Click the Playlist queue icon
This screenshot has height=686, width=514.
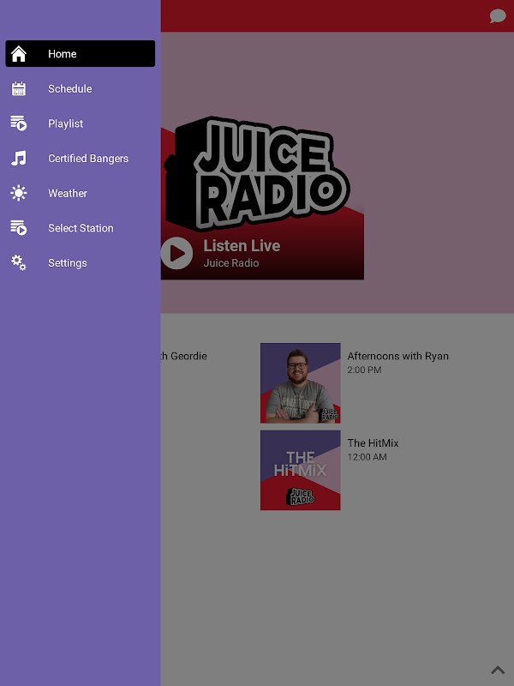coord(18,123)
